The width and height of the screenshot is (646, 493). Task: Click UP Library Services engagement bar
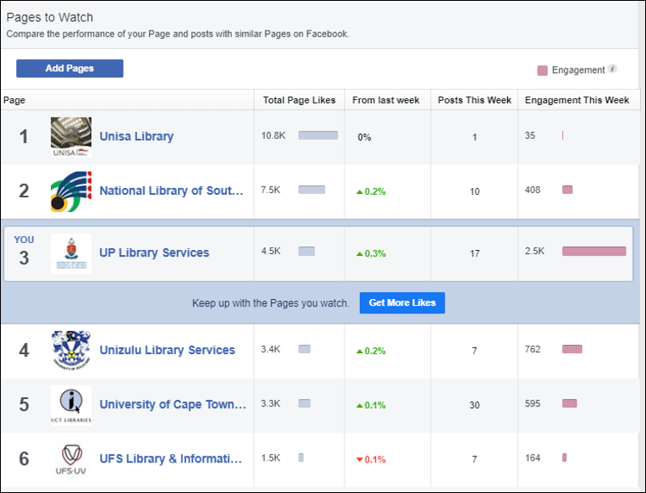pyautogui.click(x=594, y=252)
